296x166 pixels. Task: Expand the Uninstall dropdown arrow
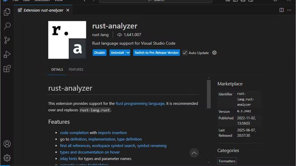pyautogui.click(x=128, y=53)
